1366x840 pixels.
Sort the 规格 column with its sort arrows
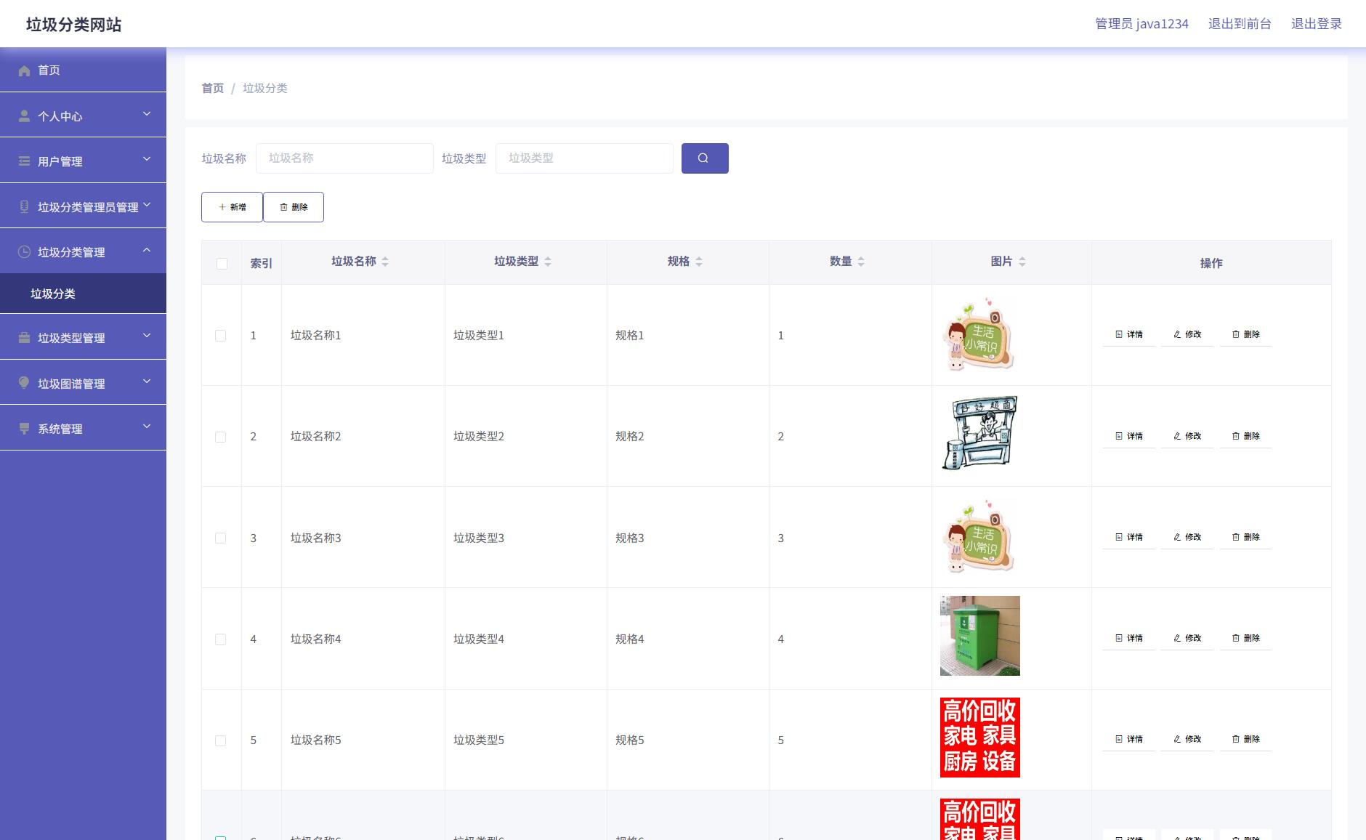tap(699, 262)
